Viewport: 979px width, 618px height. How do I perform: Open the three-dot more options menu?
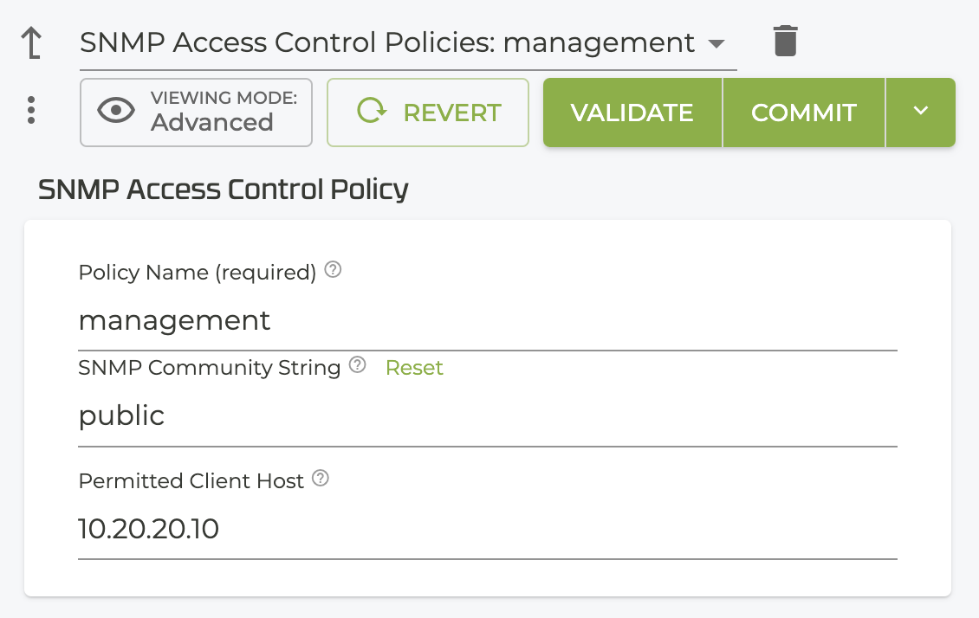tap(31, 110)
